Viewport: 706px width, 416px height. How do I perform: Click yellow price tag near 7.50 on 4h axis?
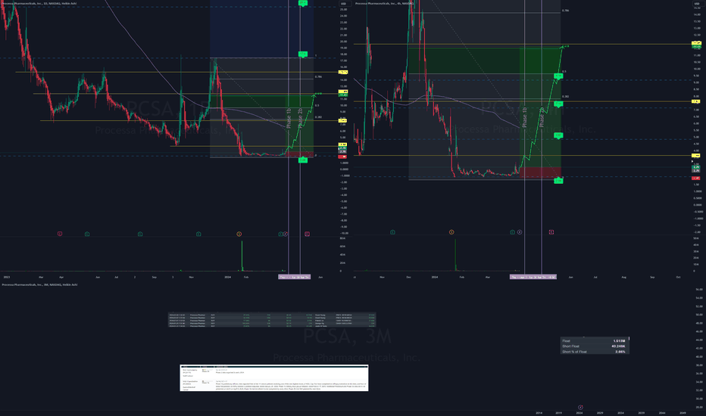click(697, 101)
